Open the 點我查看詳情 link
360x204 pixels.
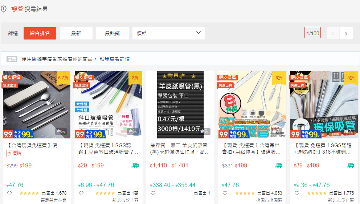point(115,59)
